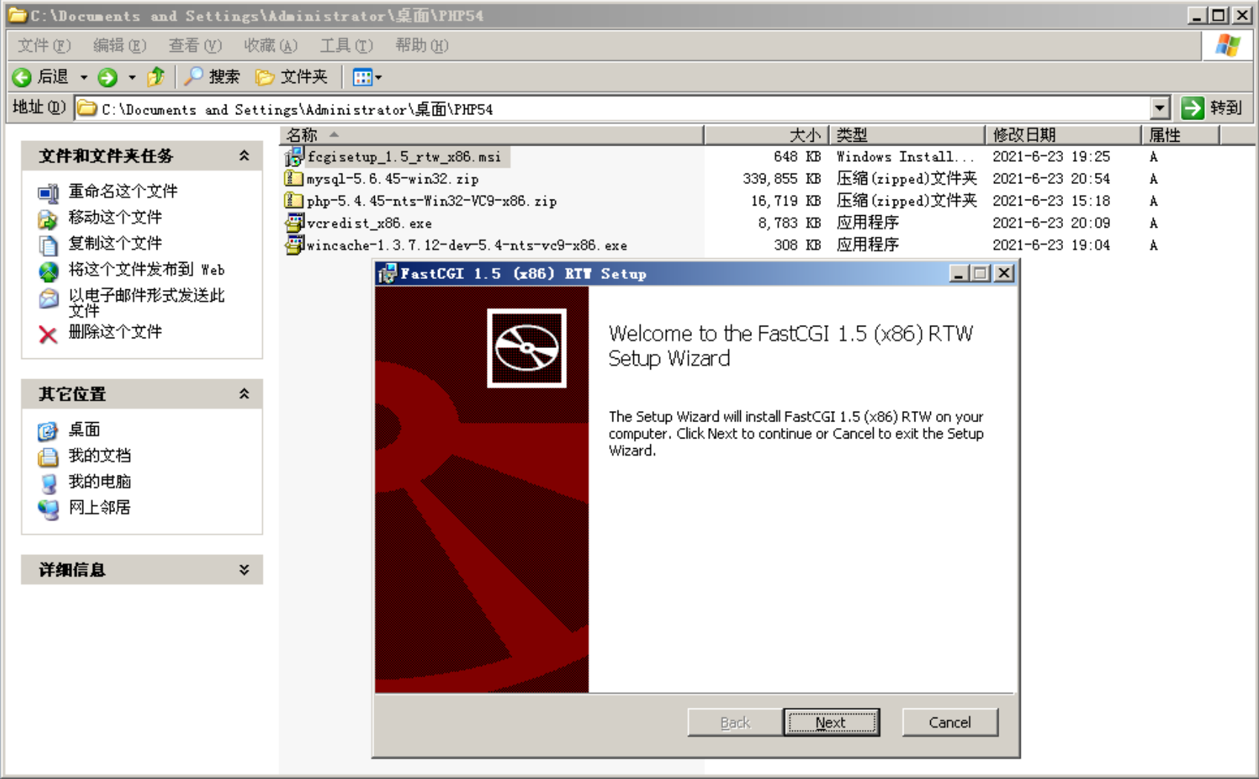Click the Explorer title bar folder icon

pyautogui.click(x=18, y=15)
